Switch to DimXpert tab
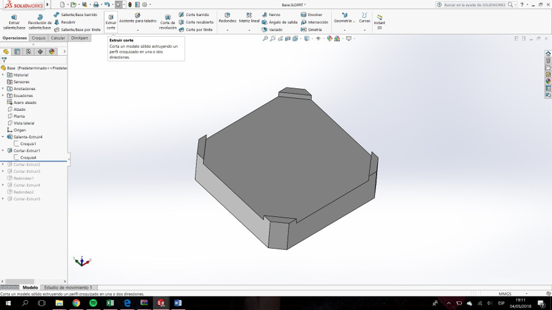Screen dimensions: 552x310 point(80,38)
